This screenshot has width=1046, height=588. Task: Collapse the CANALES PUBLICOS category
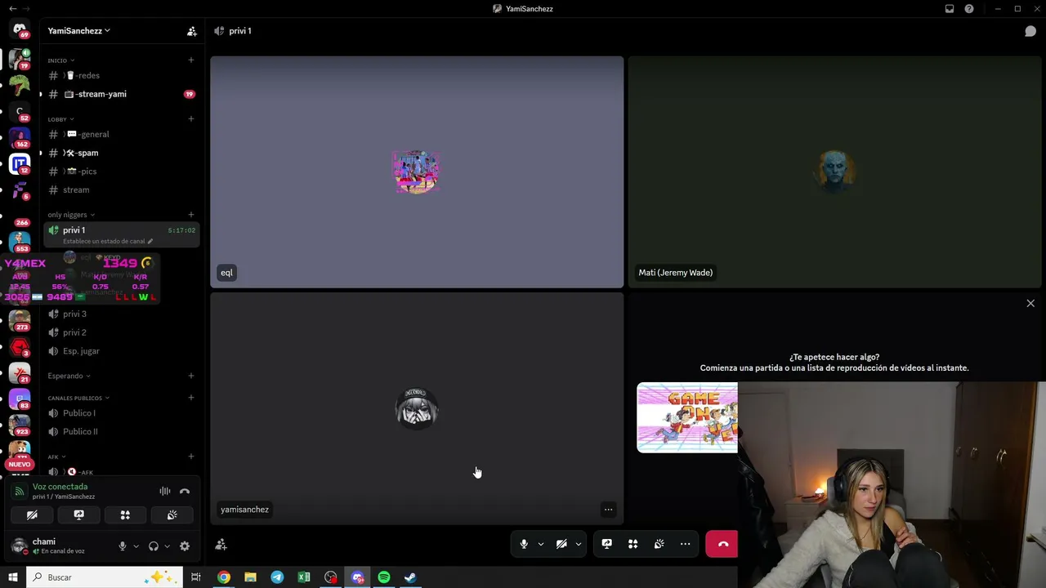coord(79,398)
